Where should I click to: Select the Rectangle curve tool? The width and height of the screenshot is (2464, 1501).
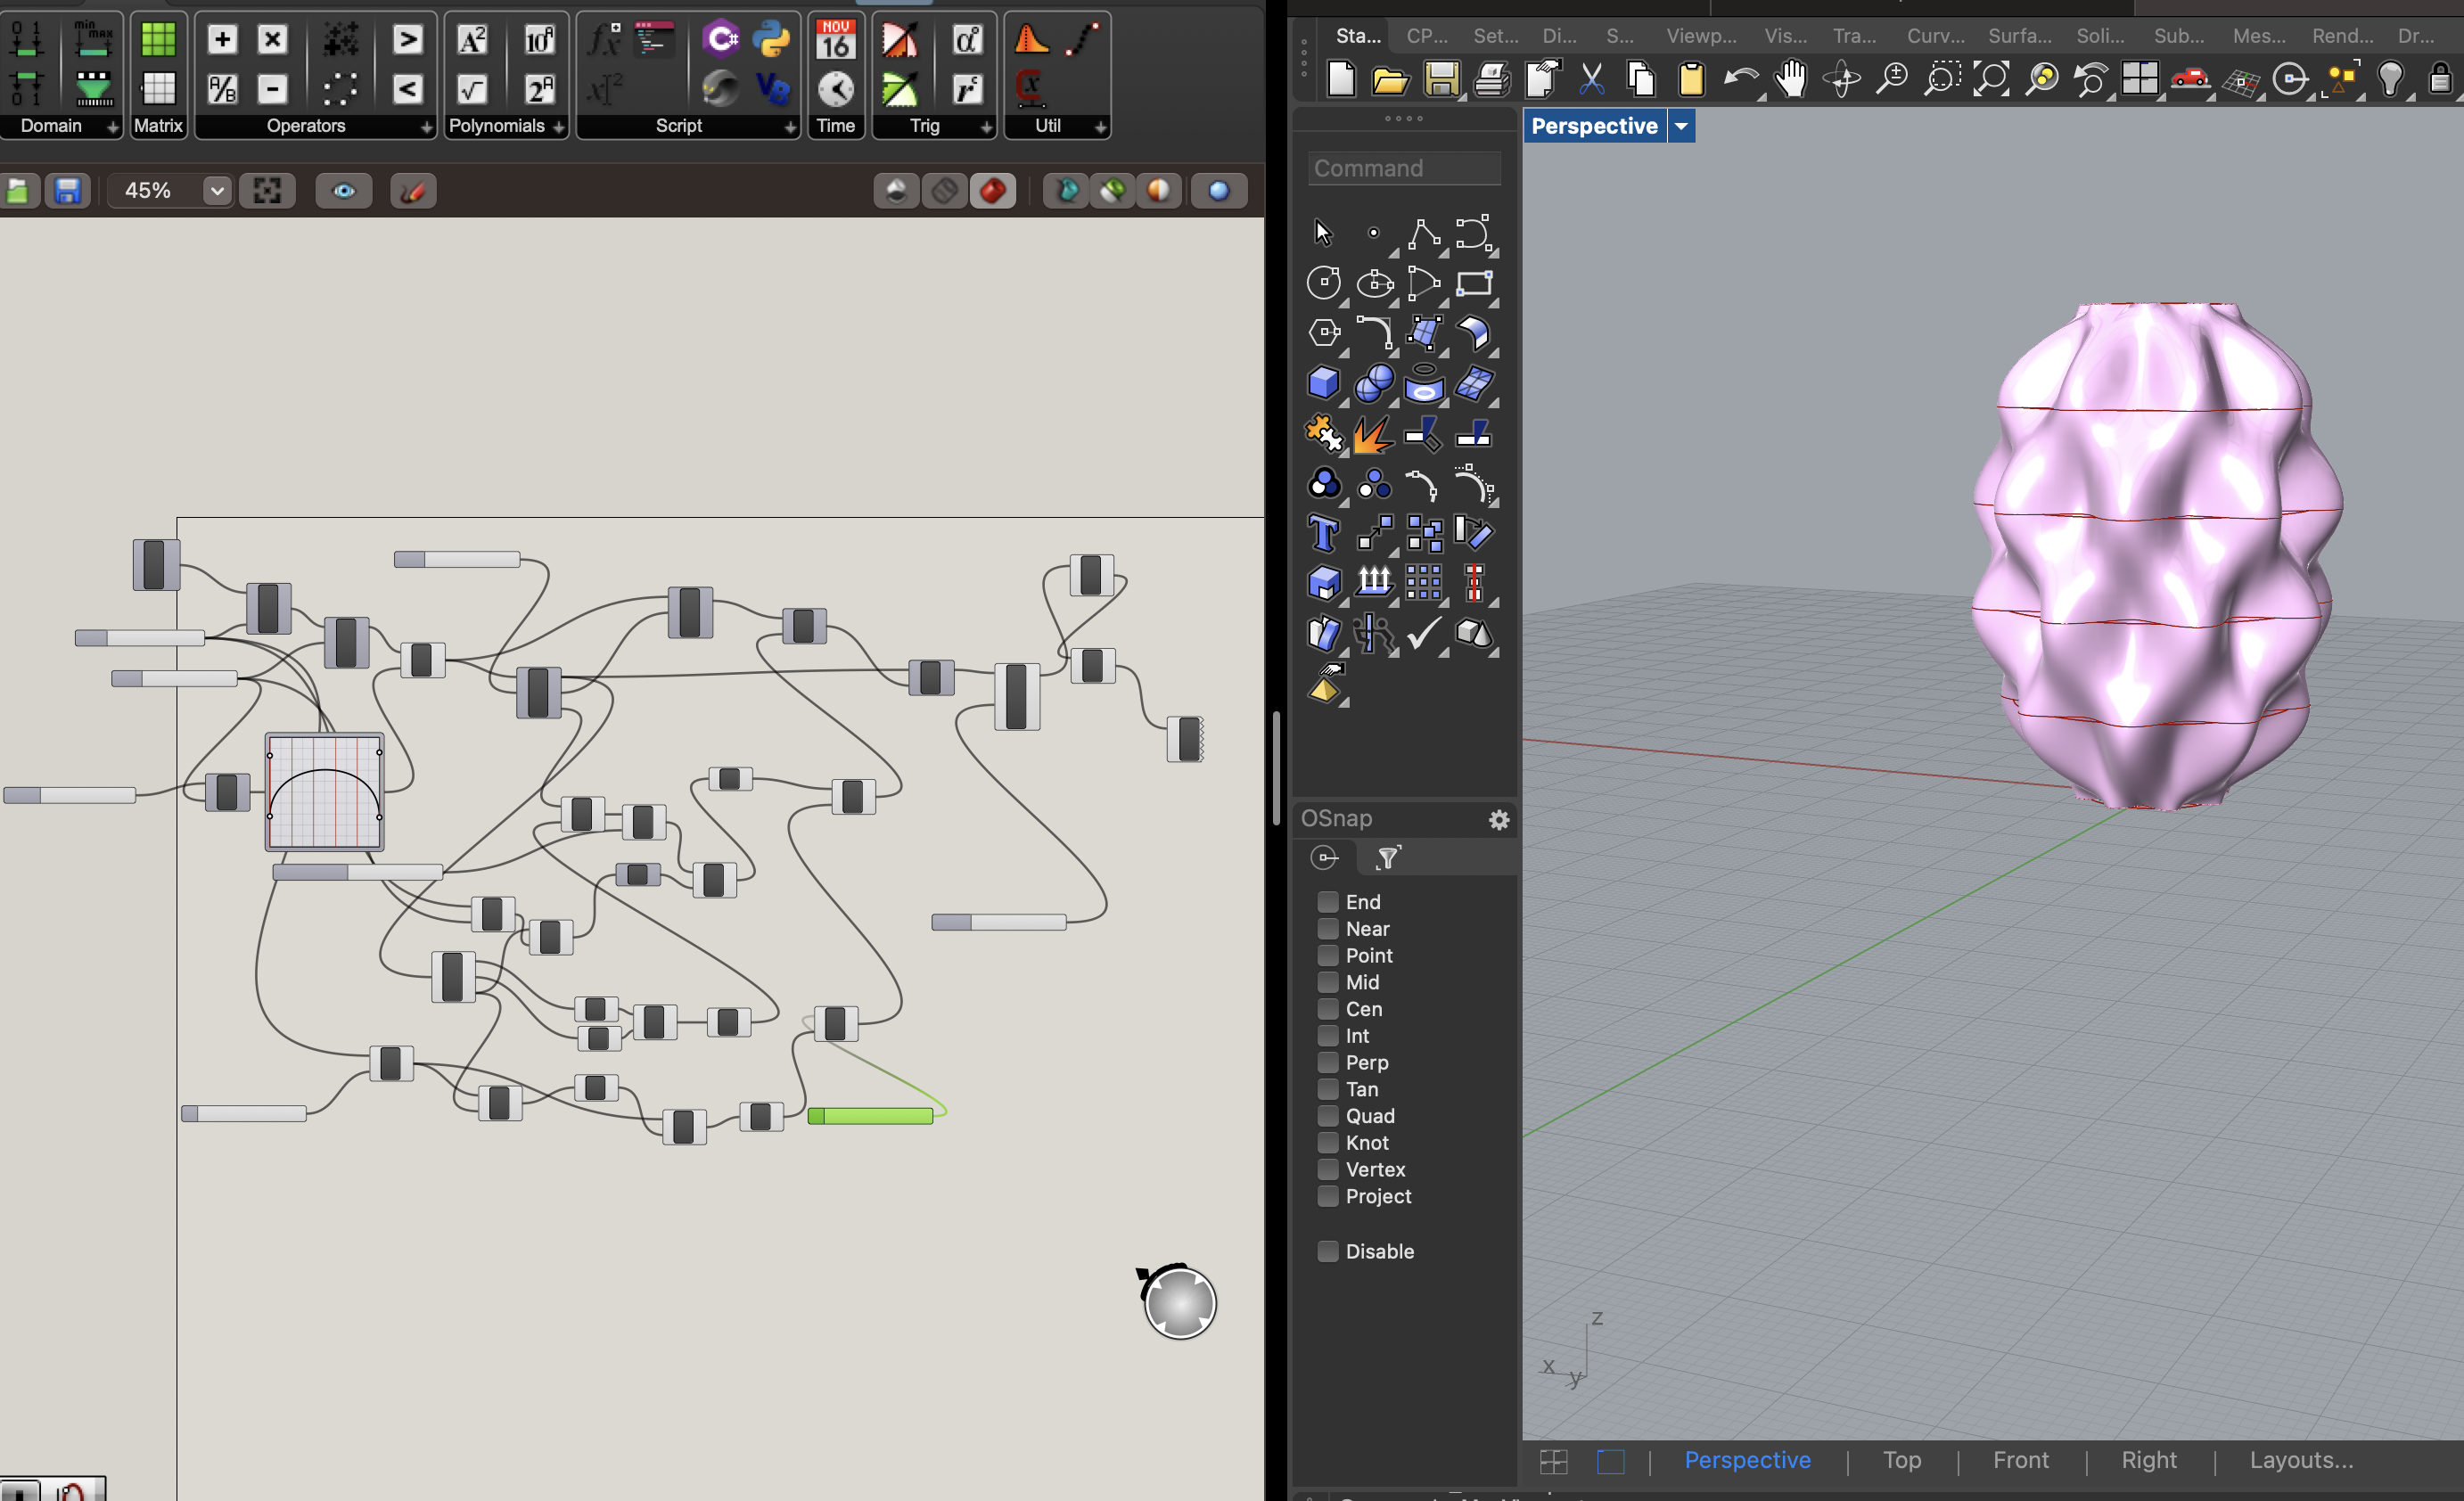click(x=1474, y=283)
